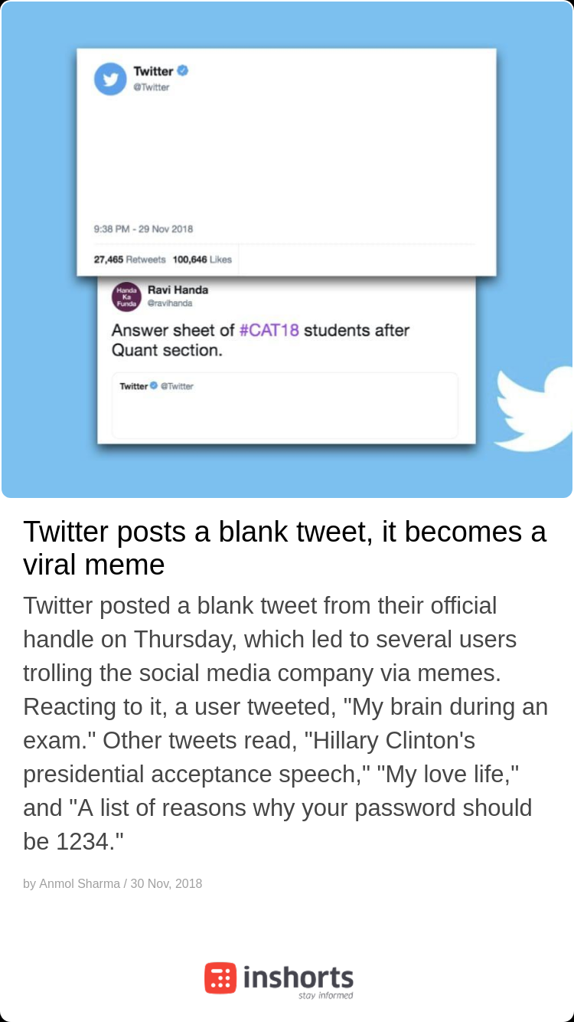574x1022 pixels.
Task: View the 100,646 Likes count
Action: pos(202,260)
